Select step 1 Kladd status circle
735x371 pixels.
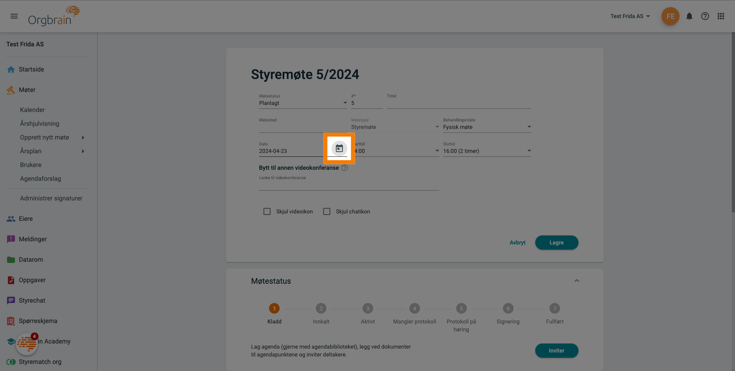(x=274, y=309)
